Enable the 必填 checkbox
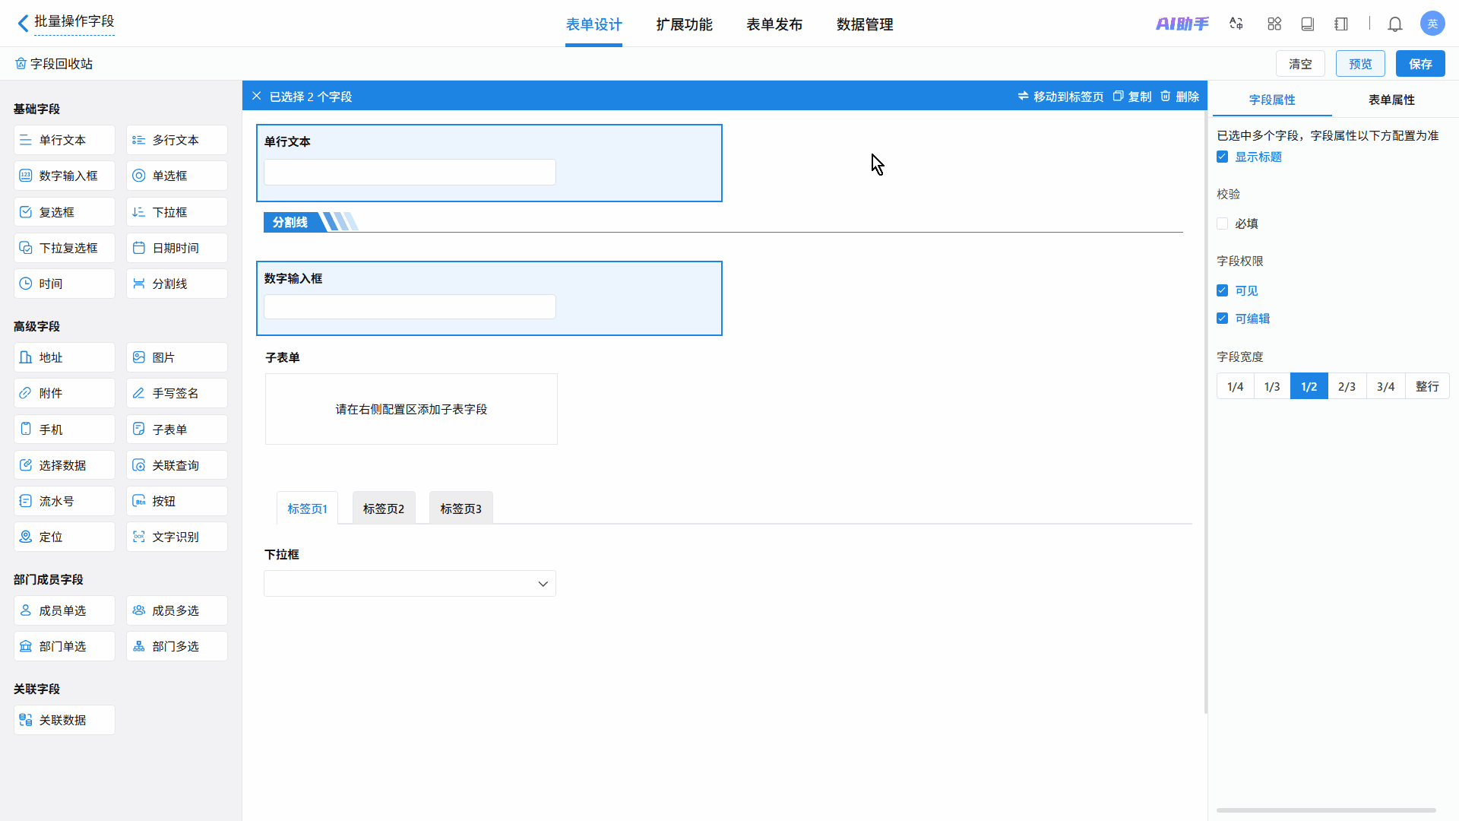Screen dimensions: 1459x821 click(x=1222, y=223)
